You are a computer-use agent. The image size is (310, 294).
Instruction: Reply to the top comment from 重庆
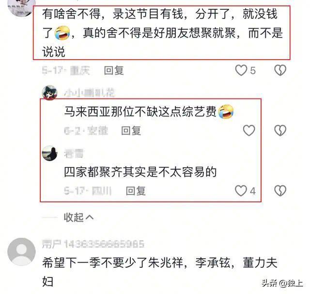[114, 70]
